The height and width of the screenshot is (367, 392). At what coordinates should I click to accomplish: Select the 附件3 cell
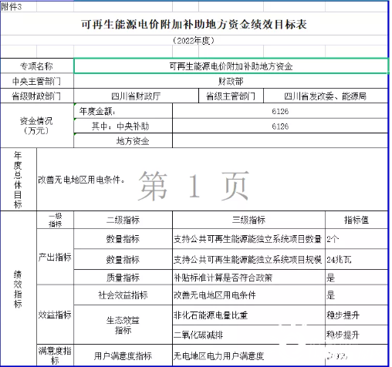coord(19,7)
